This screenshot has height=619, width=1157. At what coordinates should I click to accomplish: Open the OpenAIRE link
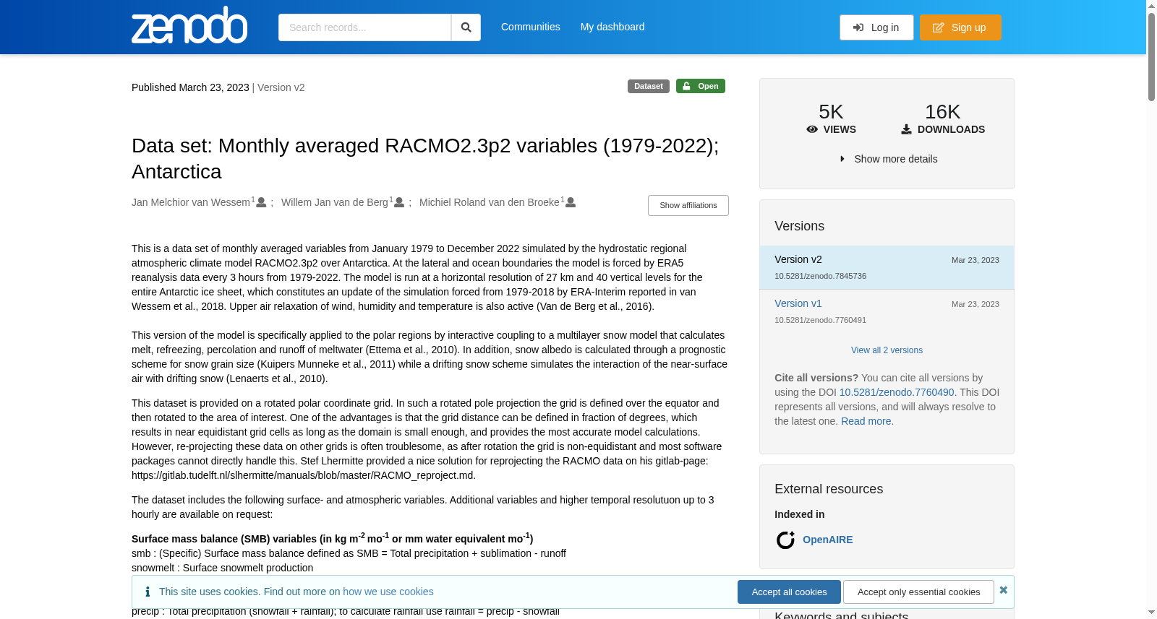(x=828, y=540)
